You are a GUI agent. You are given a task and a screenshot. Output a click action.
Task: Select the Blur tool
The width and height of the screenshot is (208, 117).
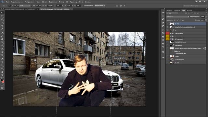point(2,52)
